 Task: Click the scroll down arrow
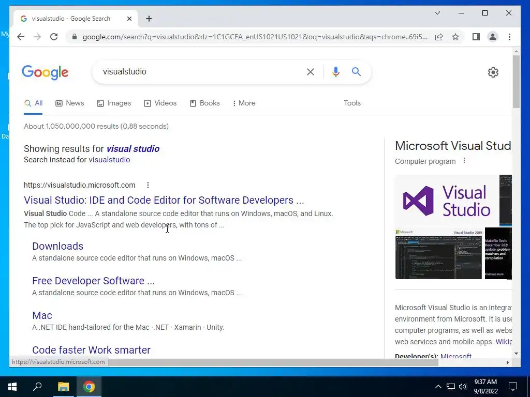(x=516, y=354)
